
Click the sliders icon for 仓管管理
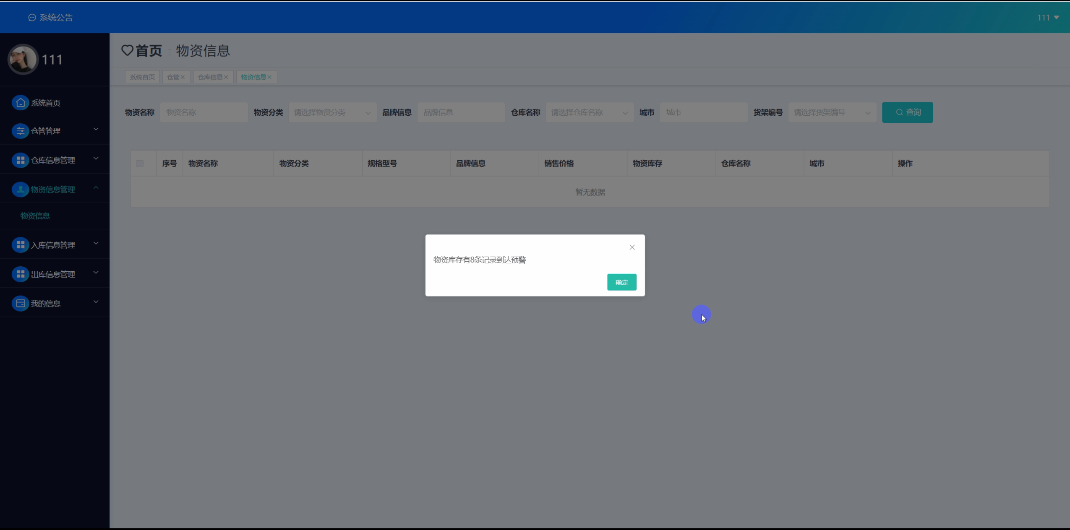[x=20, y=131]
